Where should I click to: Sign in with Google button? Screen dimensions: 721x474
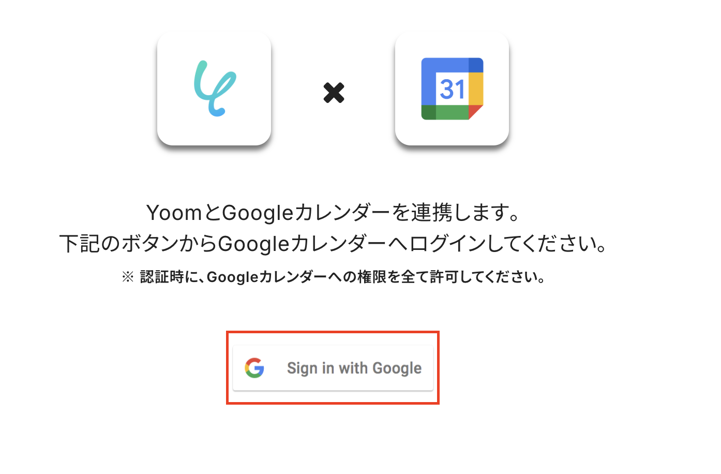(x=333, y=368)
